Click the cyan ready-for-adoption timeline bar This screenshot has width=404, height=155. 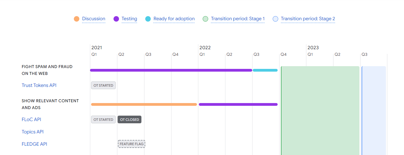click(x=265, y=70)
